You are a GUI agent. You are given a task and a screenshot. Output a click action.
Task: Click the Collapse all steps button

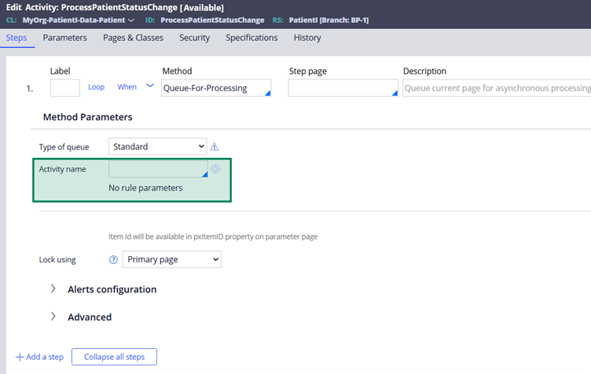[114, 357]
